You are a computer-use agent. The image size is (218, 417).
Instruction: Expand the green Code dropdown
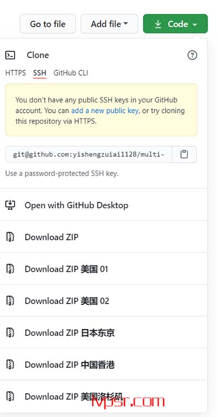(175, 24)
